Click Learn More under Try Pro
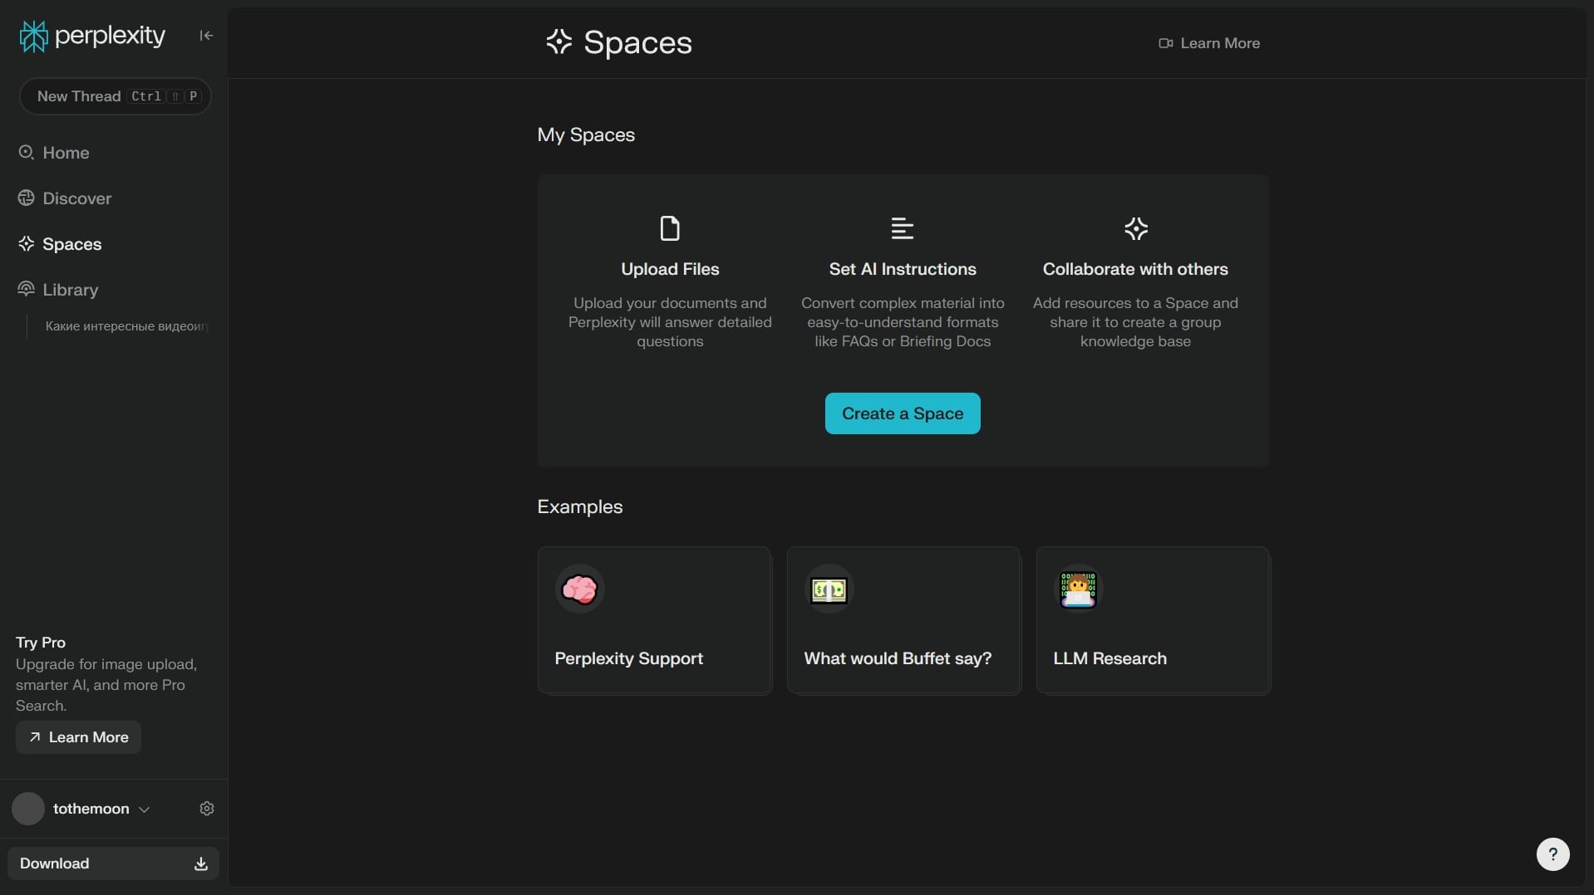The width and height of the screenshot is (1594, 895). [x=78, y=737]
